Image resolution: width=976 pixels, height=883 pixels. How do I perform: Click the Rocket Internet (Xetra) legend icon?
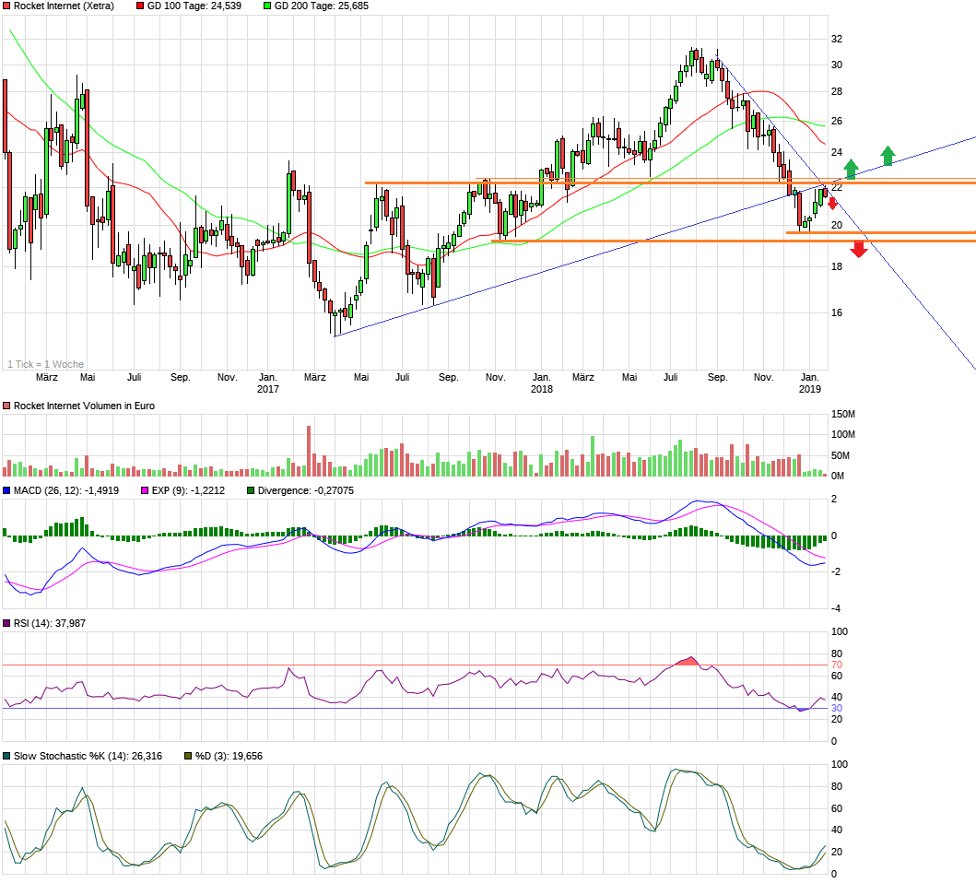click(x=7, y=7)
